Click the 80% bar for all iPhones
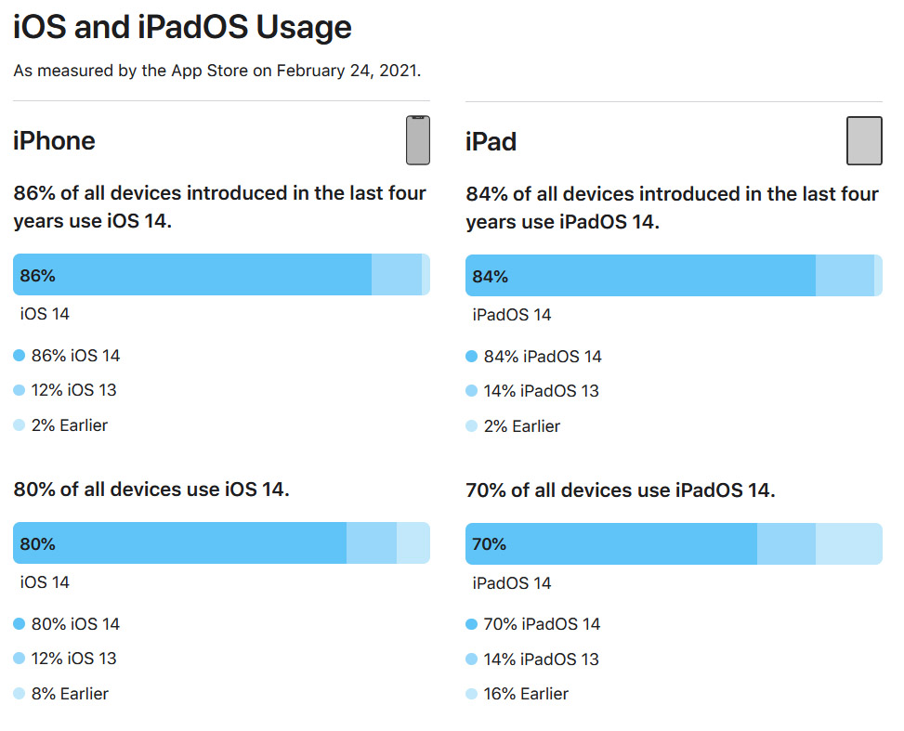 [x=180, y=543]
